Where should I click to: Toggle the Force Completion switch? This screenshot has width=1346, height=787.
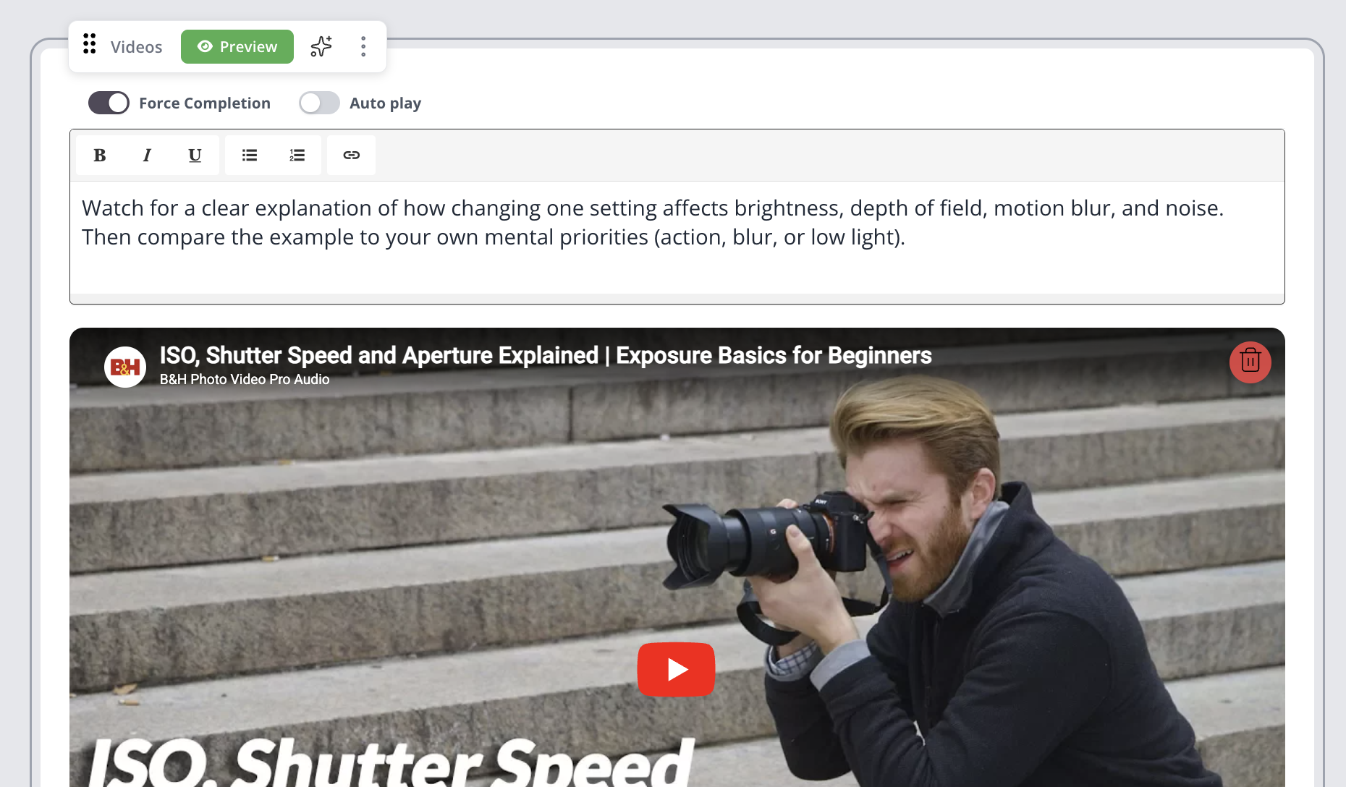[x=109, y=103]
